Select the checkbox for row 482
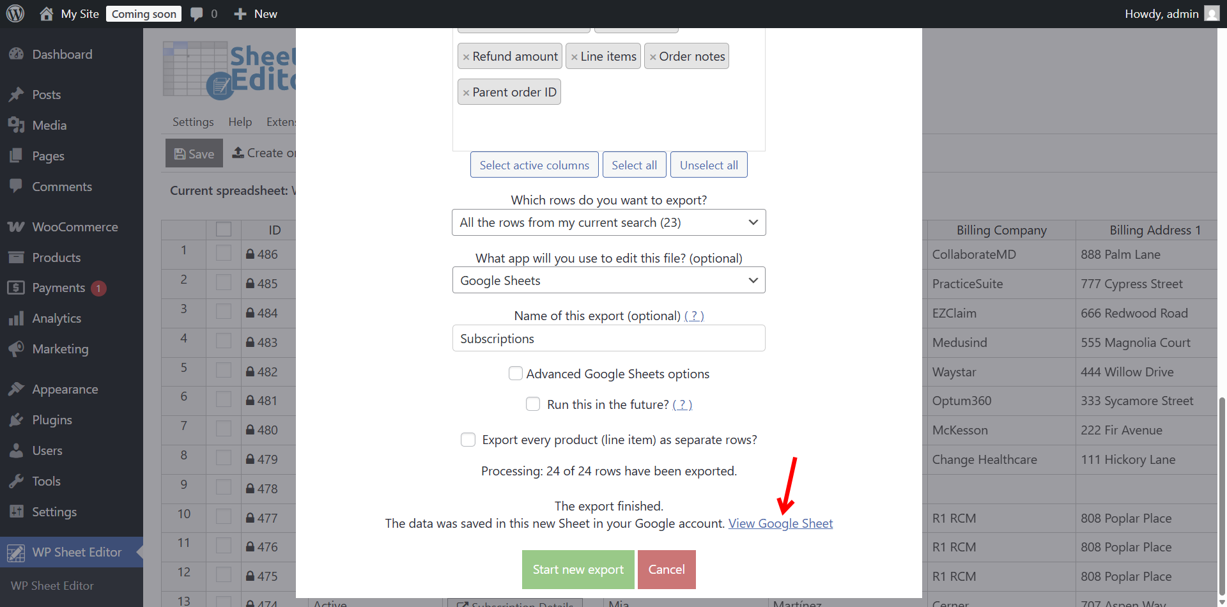This screenshot has height=607, width=1227. click(x=224, y=371)
